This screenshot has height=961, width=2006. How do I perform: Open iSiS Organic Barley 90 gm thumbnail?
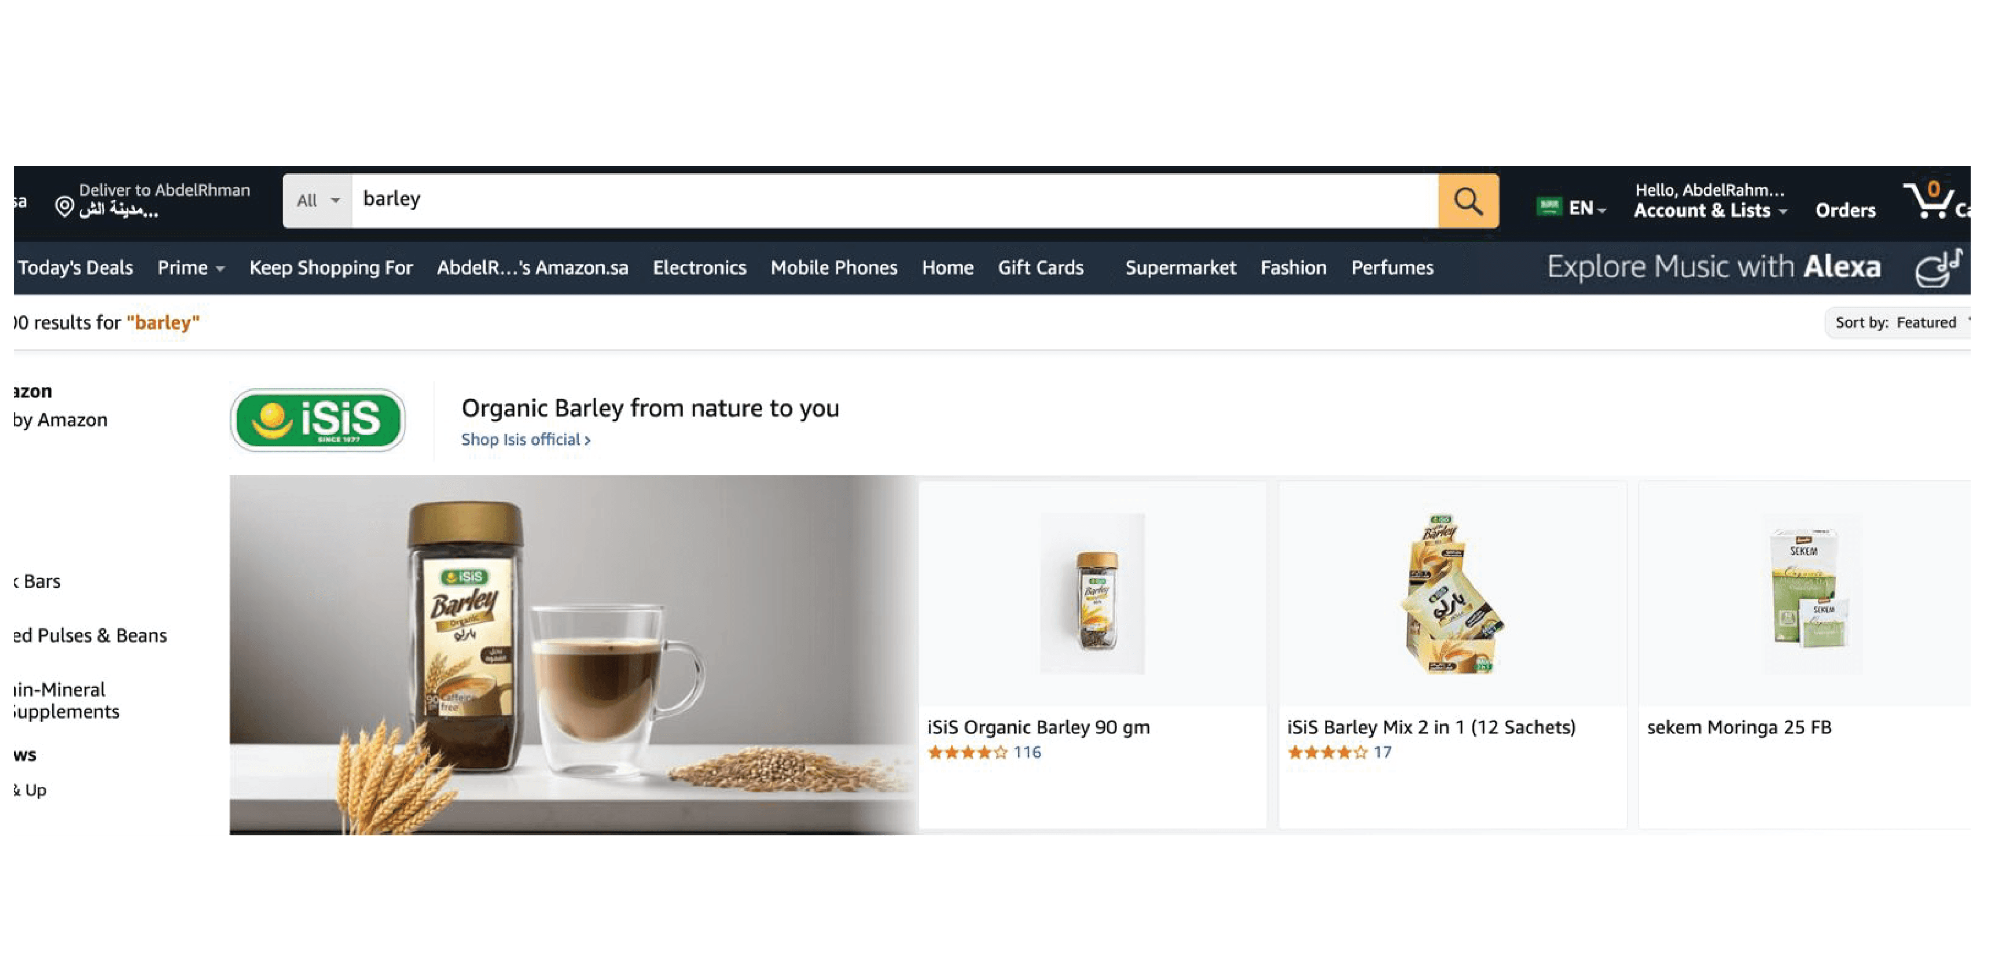[1093, 594]
